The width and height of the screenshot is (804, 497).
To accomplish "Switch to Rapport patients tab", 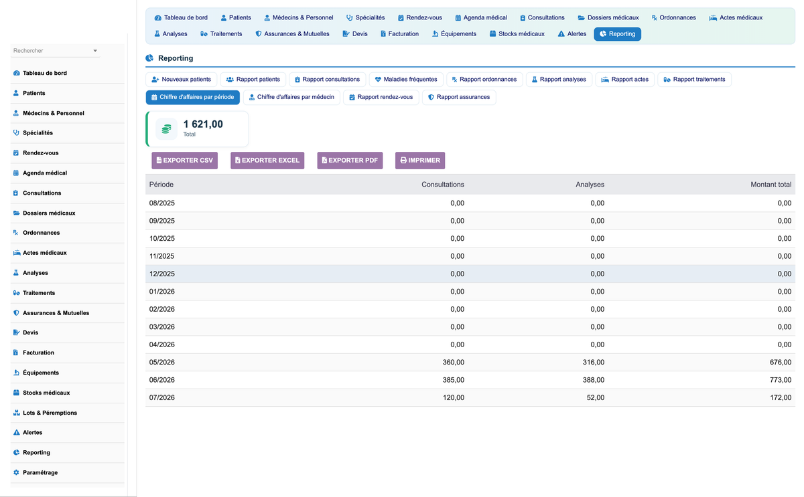I will click(253, 80).
